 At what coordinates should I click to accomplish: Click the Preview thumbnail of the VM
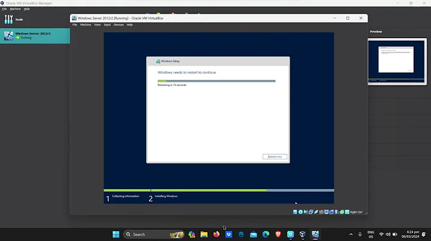click(x=397, y=61)
